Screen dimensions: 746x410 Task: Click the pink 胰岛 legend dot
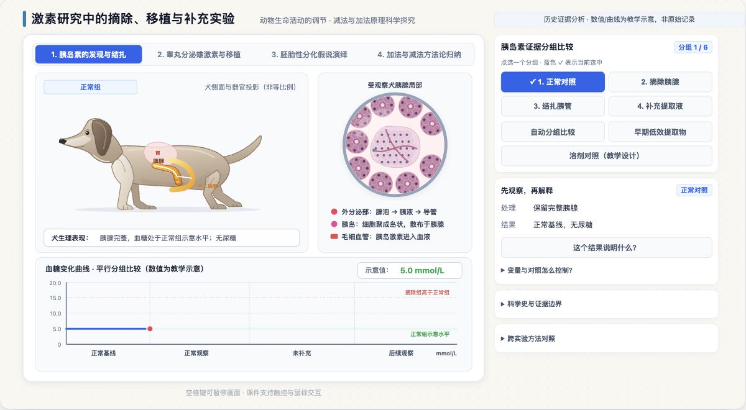[x=334, y=224]
